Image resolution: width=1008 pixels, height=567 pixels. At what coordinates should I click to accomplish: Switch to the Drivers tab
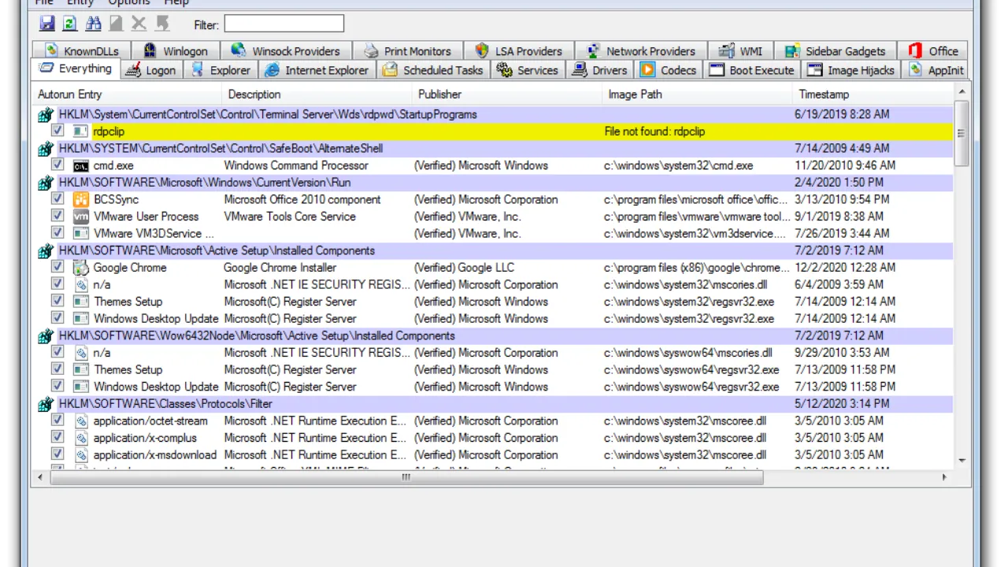coord(600,70)
